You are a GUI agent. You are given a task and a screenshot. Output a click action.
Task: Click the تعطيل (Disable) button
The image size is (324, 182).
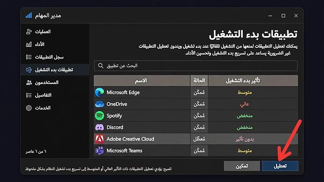pos(280,166)
